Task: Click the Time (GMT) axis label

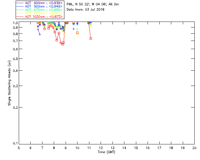Action: tap(106, 152)
